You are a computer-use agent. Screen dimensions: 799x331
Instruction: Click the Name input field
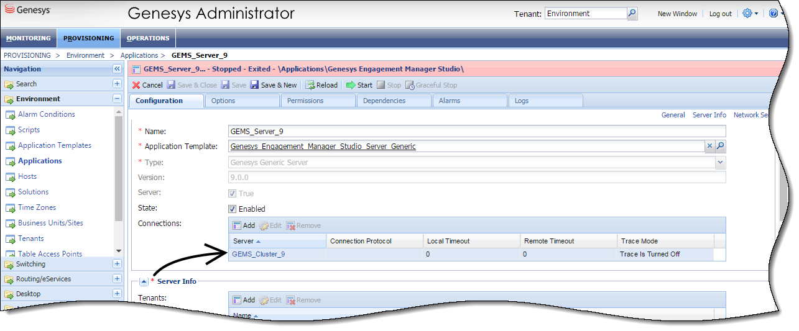pos(477,132)
